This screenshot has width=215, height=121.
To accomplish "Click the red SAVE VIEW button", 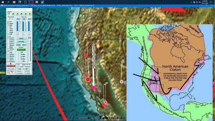I will [11, 66].
